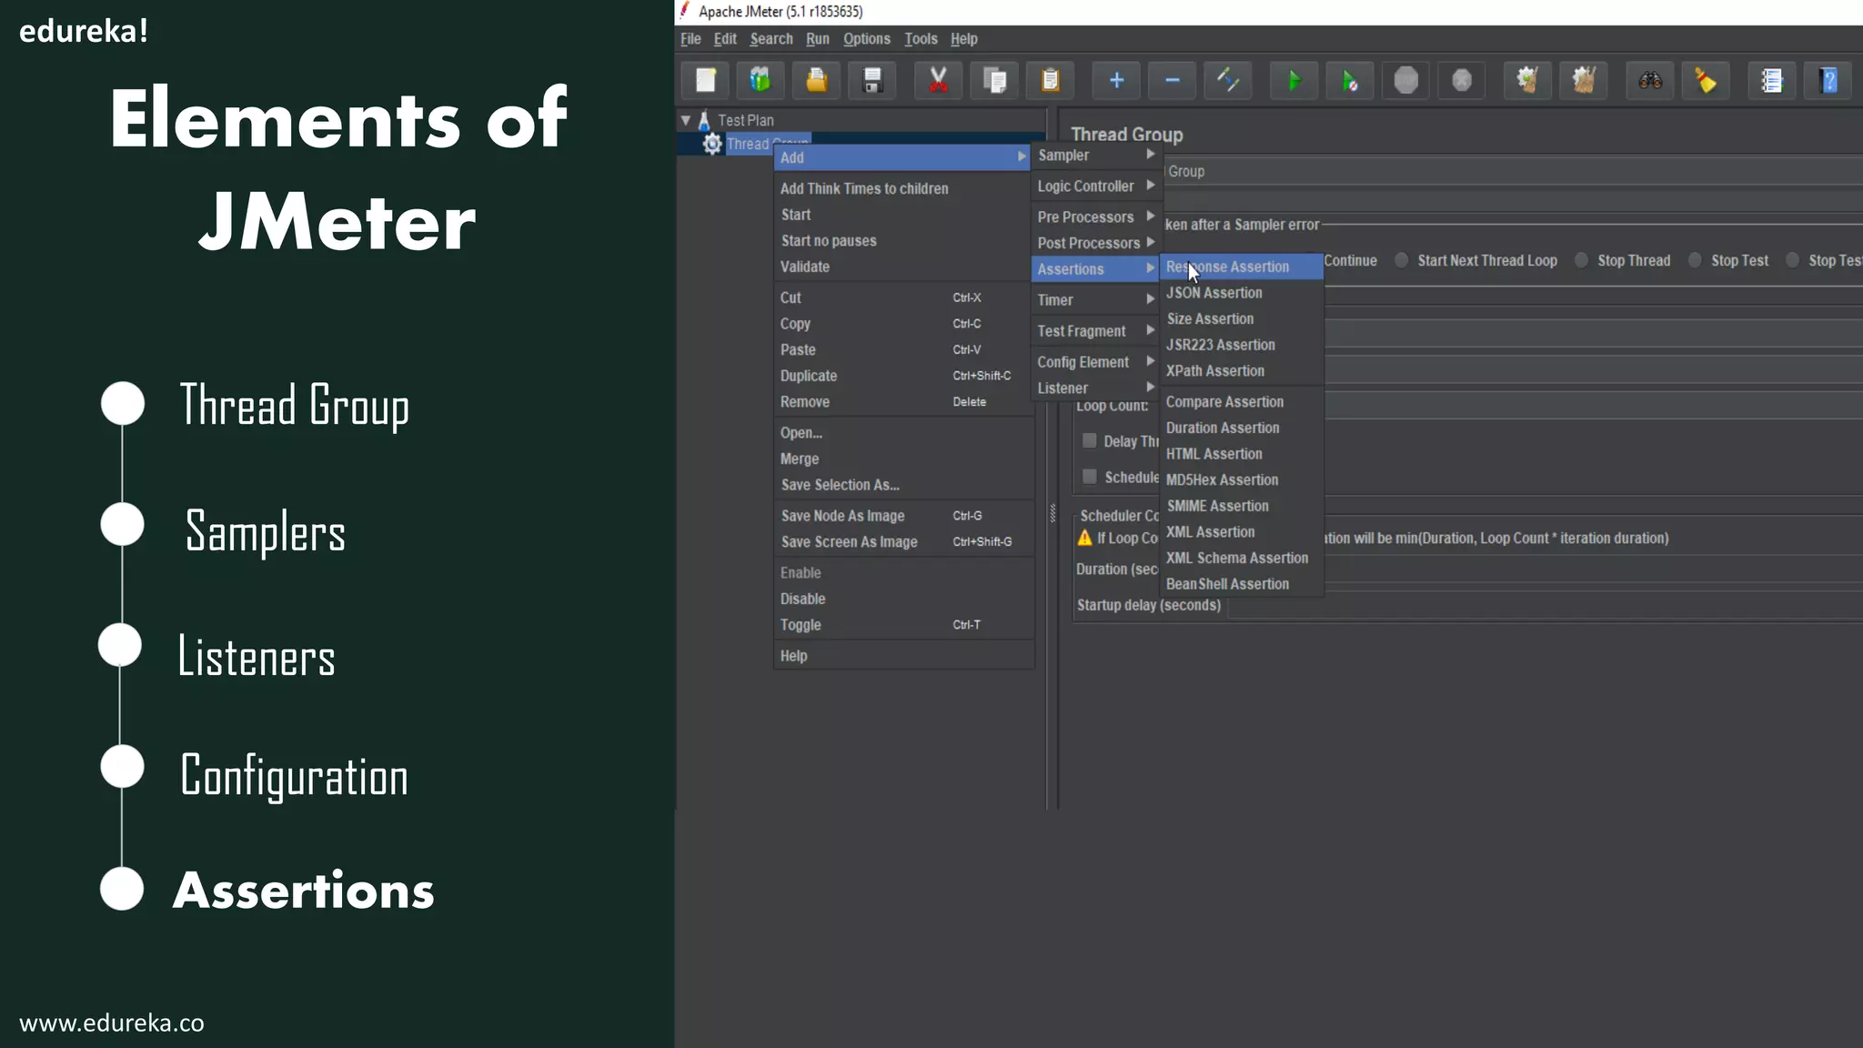Viewport: 1863px width, 1048px height.
Task: Choose Size Assertion
Action: 1242,319
